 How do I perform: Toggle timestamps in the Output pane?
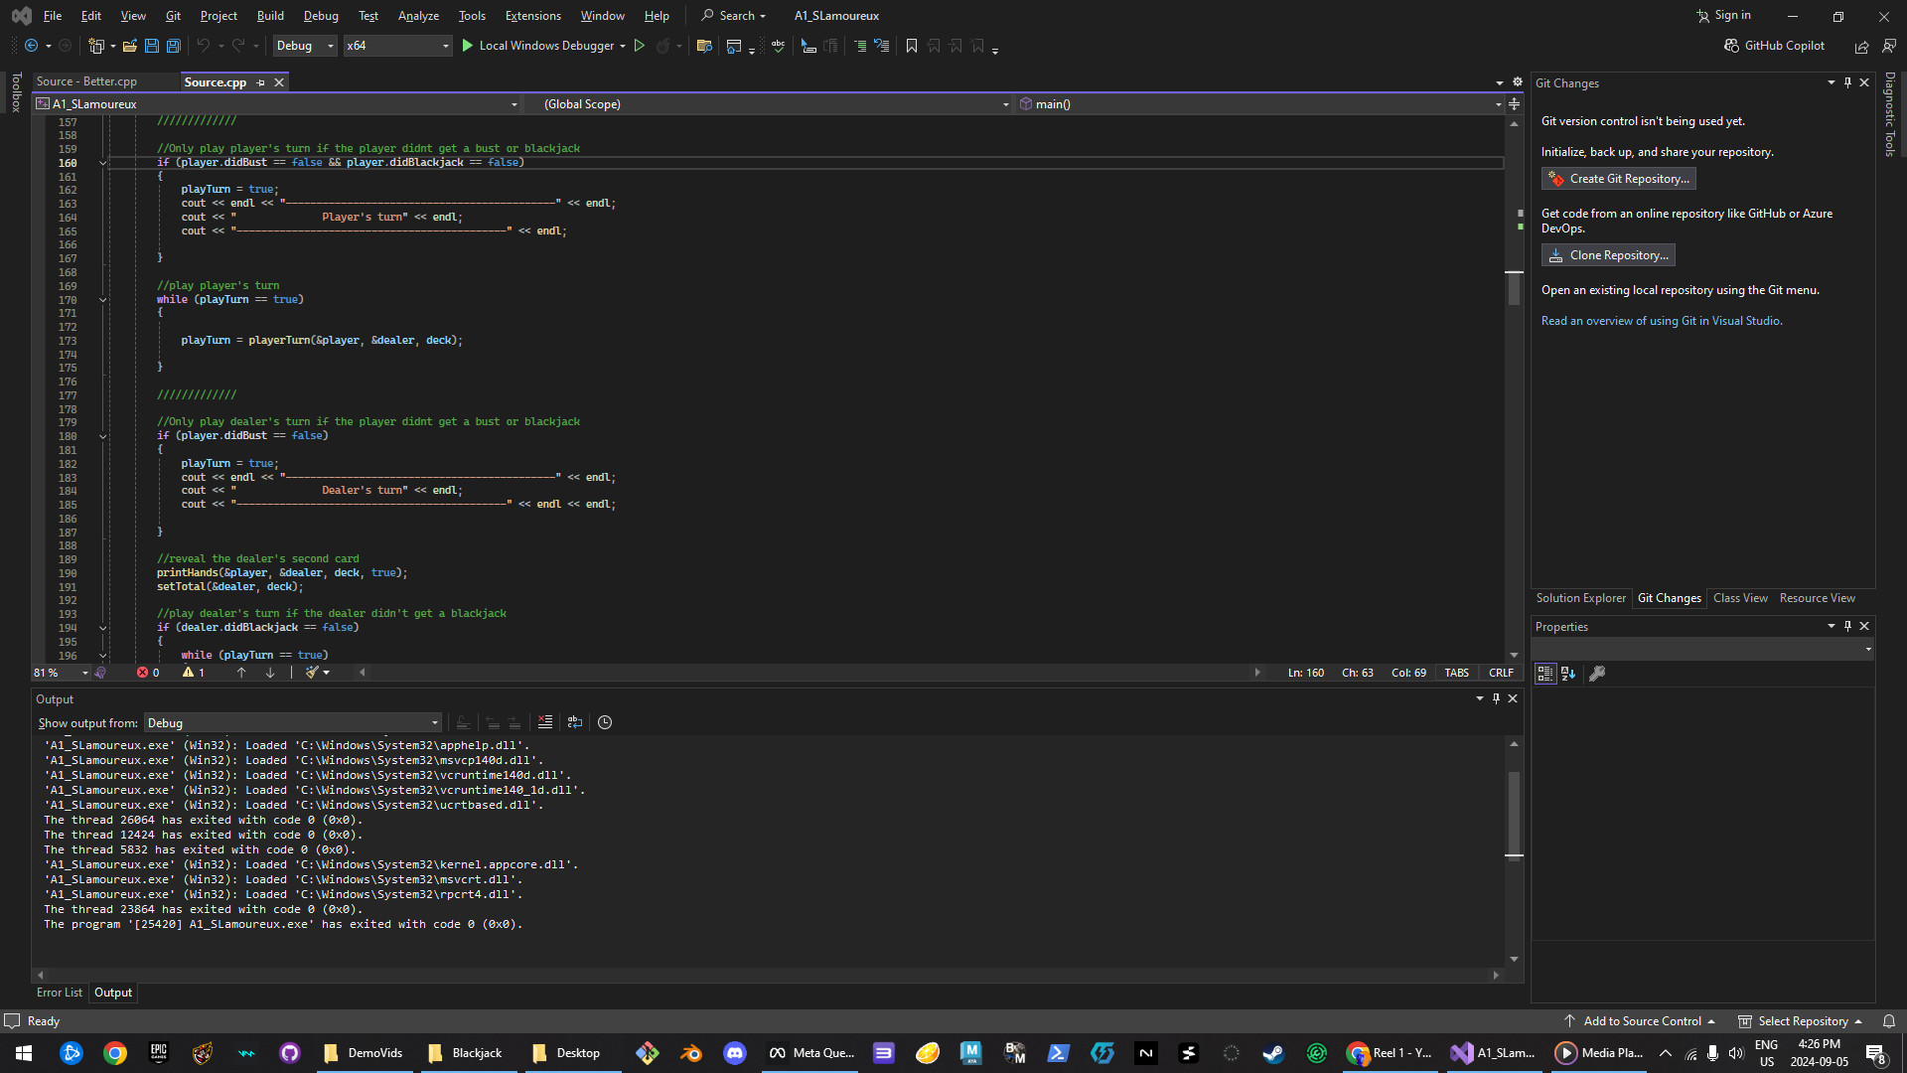(x=605, y=722)
